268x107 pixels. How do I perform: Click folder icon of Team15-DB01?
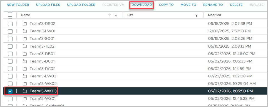click(x=25, y=54)
